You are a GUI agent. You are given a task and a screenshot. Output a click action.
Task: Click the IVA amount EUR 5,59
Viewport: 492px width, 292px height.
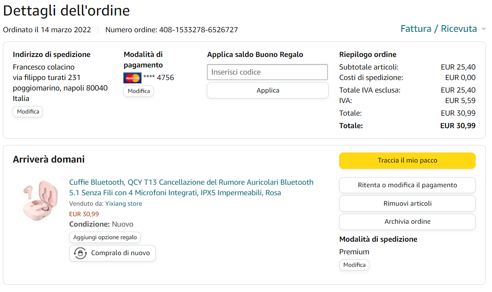tap(461, 101)
